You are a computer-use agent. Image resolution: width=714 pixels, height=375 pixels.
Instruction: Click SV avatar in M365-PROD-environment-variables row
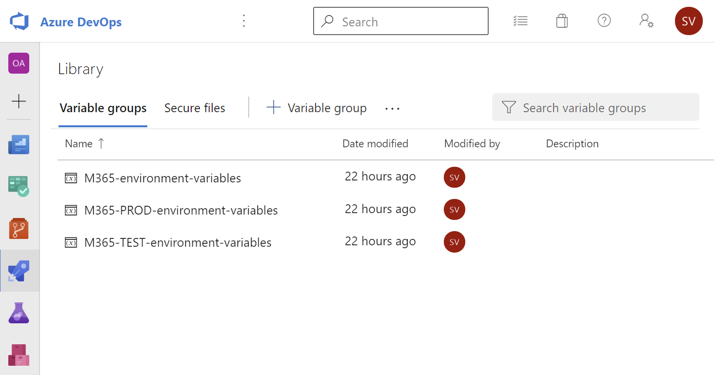455,210
